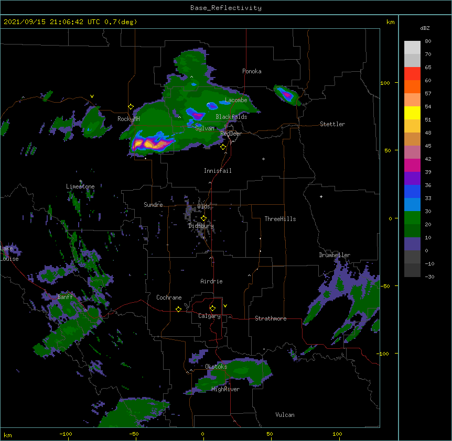Screen dimensions: 452x441
Task: Select the yellow diamond marker between Olds and Didsbury
Action: 203,218
